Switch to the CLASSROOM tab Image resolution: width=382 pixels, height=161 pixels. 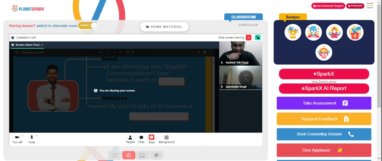(x=243, y=17)
